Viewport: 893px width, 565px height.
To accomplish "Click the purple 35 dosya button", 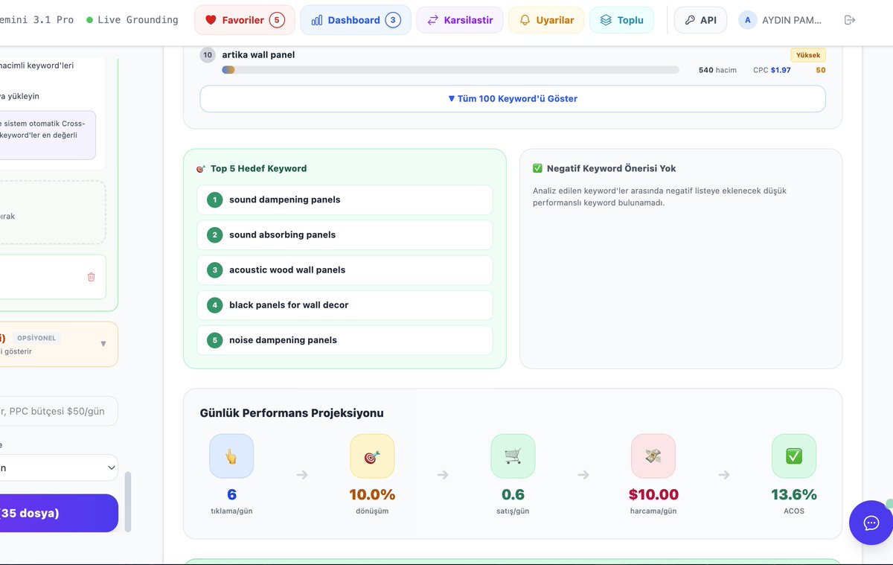I will pos(59,513).
